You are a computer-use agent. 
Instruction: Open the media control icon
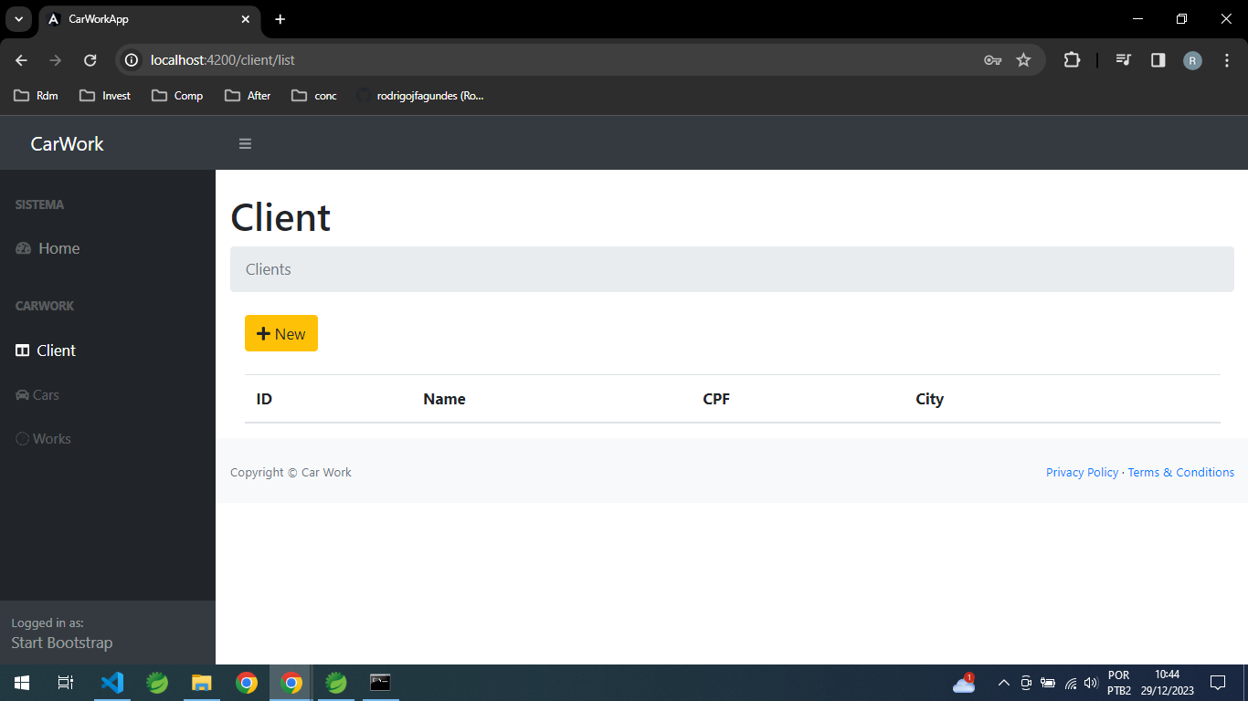pos(1124,60)
